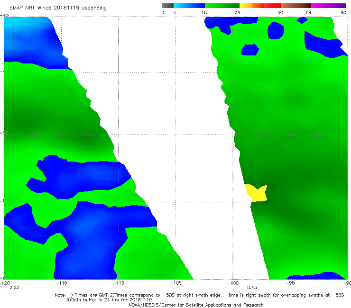Click the '-95' longitude axis label
The height and width of the screenshot is (308, 351).
pos(290,283)
